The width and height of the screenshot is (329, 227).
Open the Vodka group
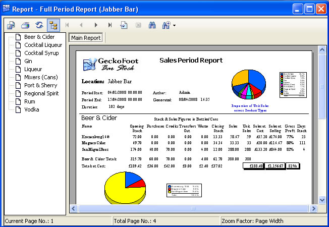32,109
